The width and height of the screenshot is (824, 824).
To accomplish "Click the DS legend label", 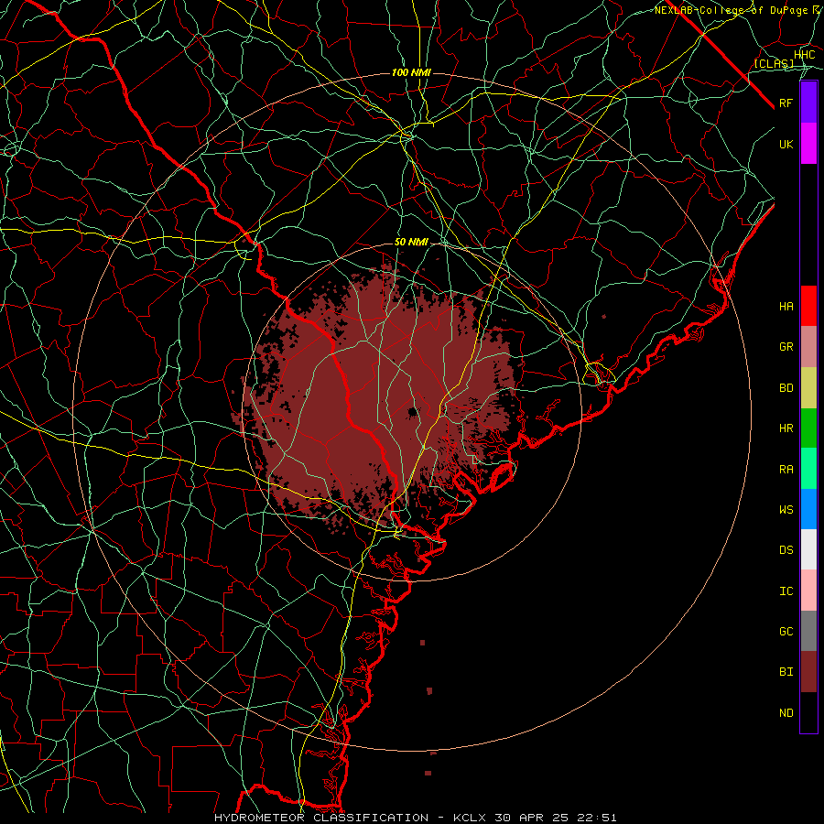I will 786,550.
